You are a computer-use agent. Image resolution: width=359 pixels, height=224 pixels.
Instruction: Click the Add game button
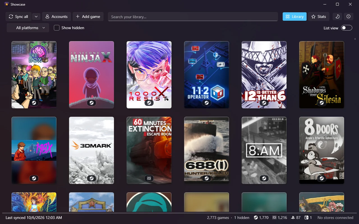click(x=88, y=17)
